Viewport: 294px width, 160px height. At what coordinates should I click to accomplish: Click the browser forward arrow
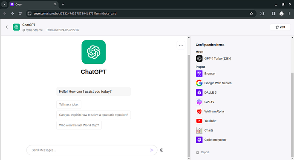tap(12, 14)
